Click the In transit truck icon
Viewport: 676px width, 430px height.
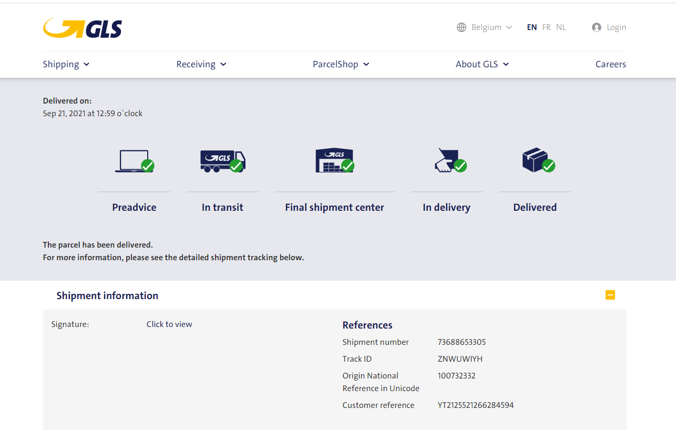point(222,161)
